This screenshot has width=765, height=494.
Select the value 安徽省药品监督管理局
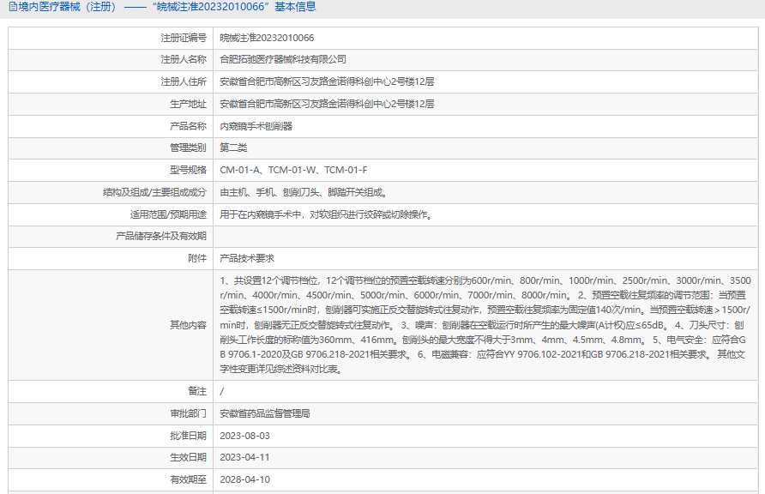pos(265,413)
